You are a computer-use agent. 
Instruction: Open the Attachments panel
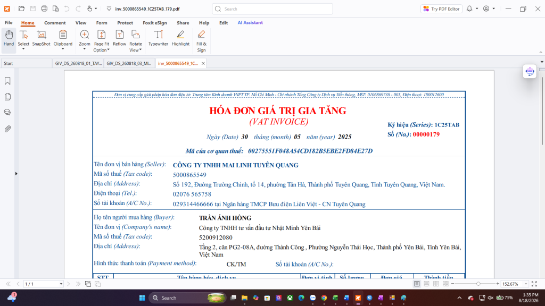[7, 129]
